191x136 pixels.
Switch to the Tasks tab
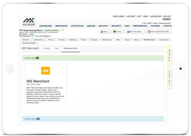127,40
